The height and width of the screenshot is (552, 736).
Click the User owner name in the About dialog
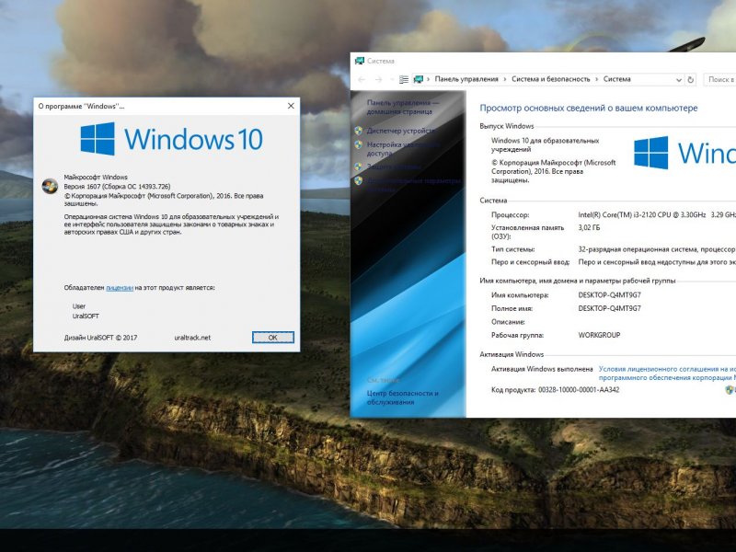point(79,306)
